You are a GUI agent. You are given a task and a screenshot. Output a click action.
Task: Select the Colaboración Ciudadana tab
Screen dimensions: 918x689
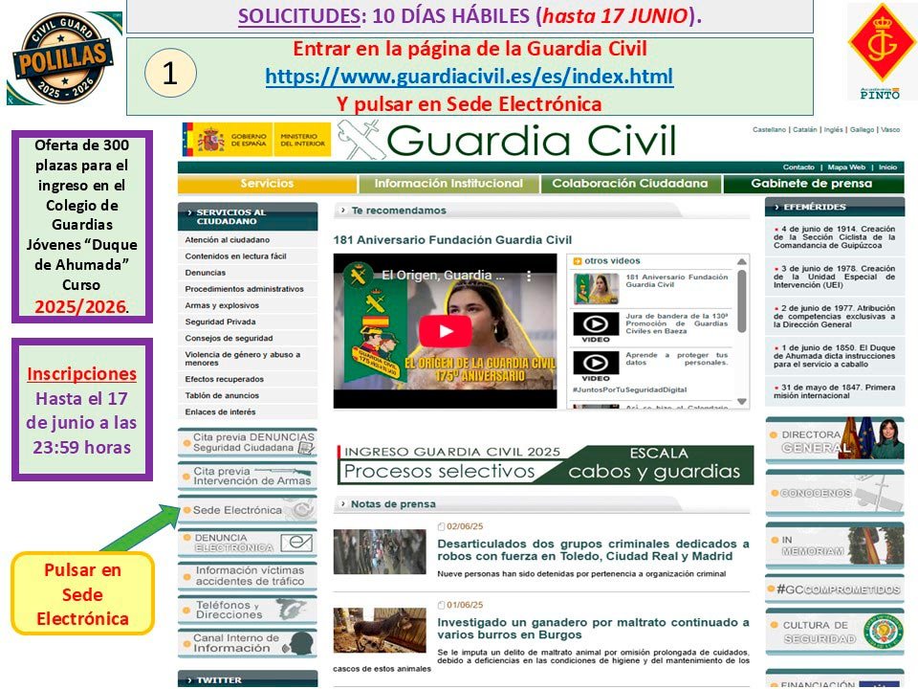[630, 184]
